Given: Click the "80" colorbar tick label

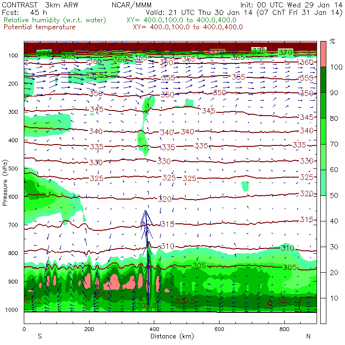Looking at the screenshot, I should pos(334,118).
